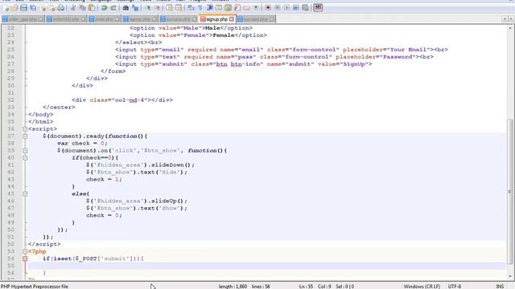
Task: Click 'var check = 0;' code line
Action: point(82,144)
